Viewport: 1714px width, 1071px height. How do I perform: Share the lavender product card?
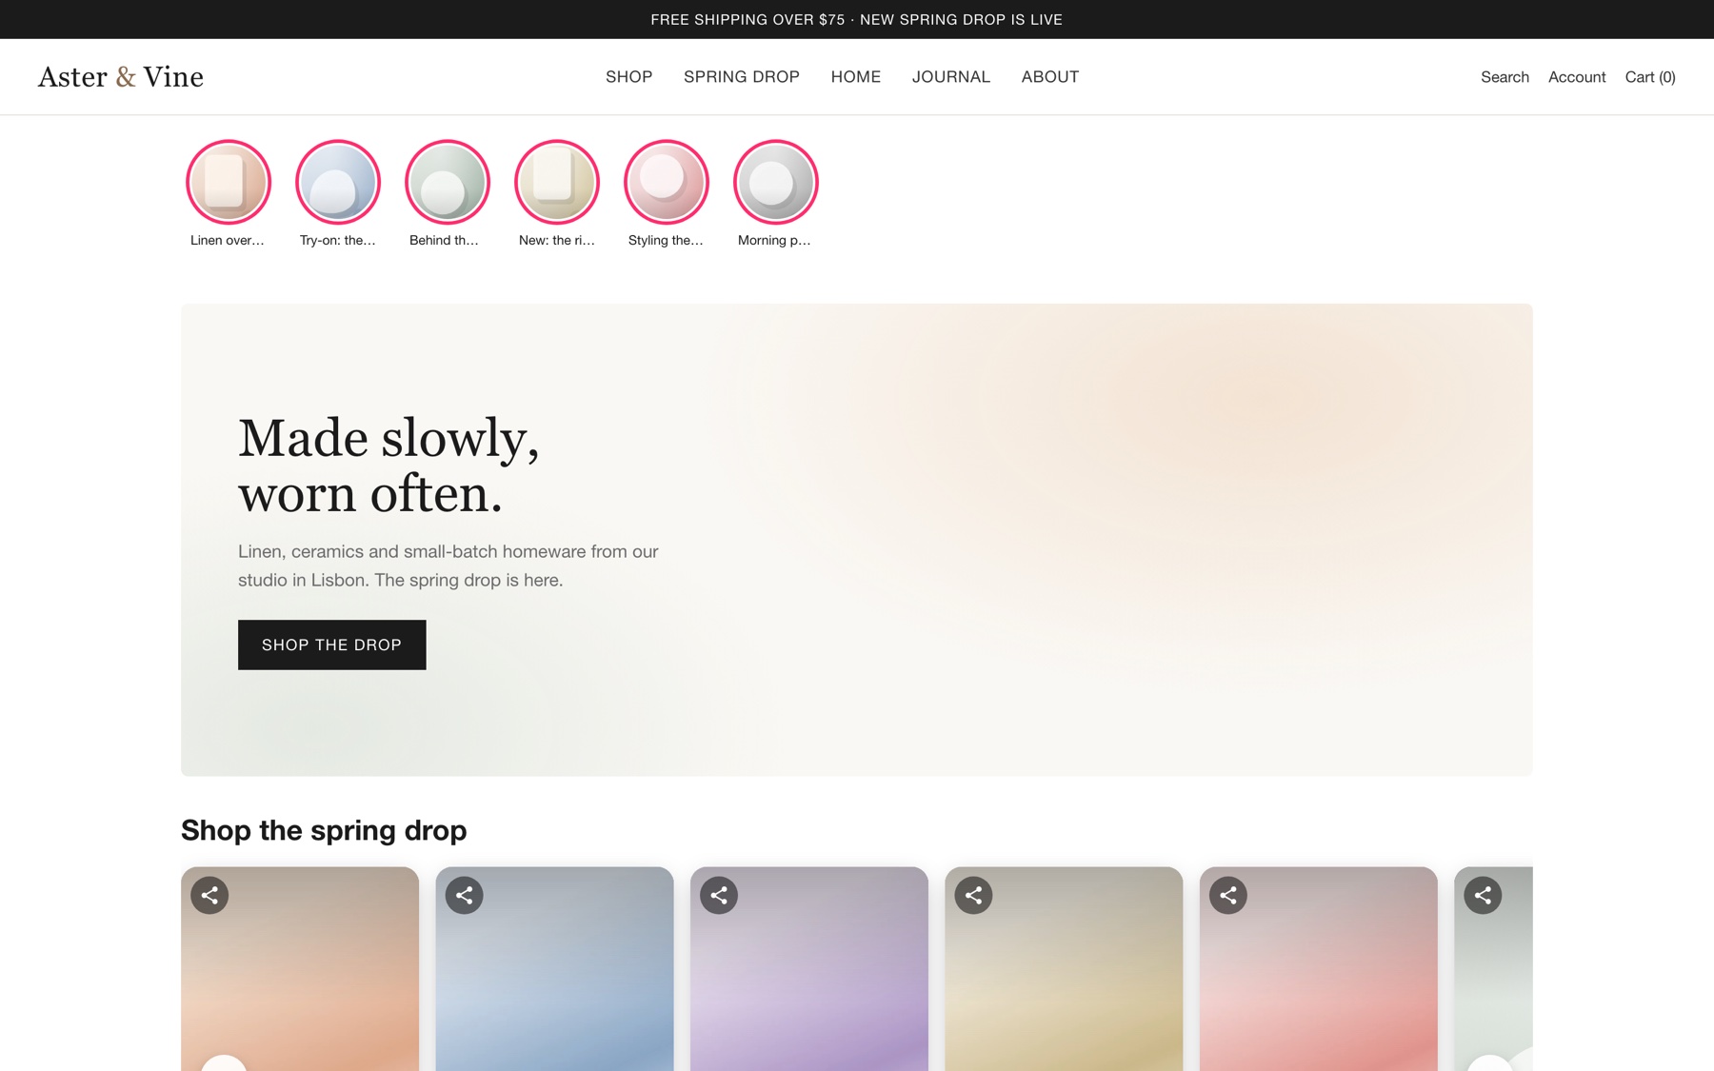(719, 895)
